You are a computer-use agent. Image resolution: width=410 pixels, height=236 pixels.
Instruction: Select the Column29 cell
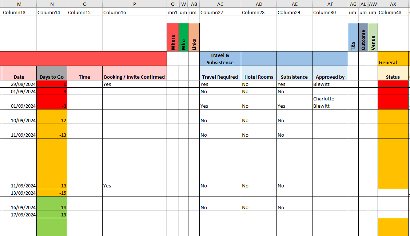tap(294, 12)
